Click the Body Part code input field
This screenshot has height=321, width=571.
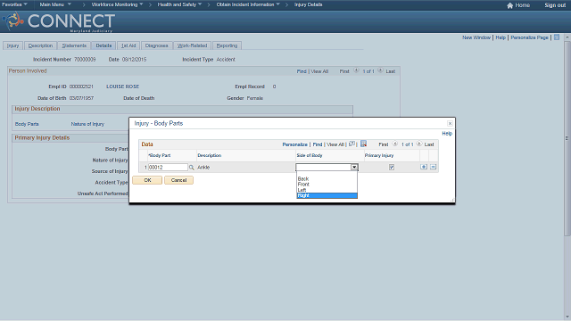click(168, 168)
